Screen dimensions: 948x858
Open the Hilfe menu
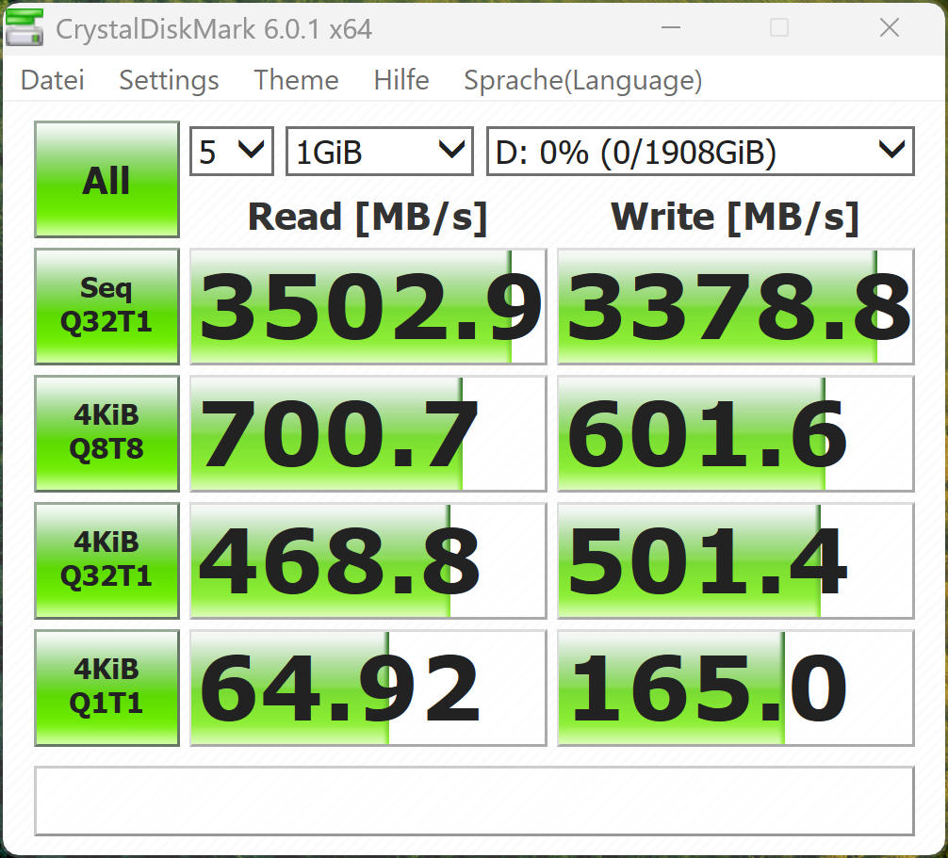(401, 81)
